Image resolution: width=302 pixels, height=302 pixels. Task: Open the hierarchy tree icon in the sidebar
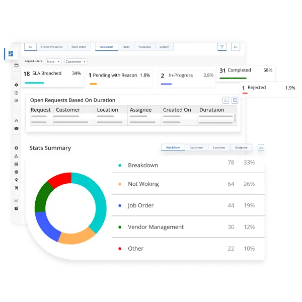pyautogui.click(x=17, y=121)
